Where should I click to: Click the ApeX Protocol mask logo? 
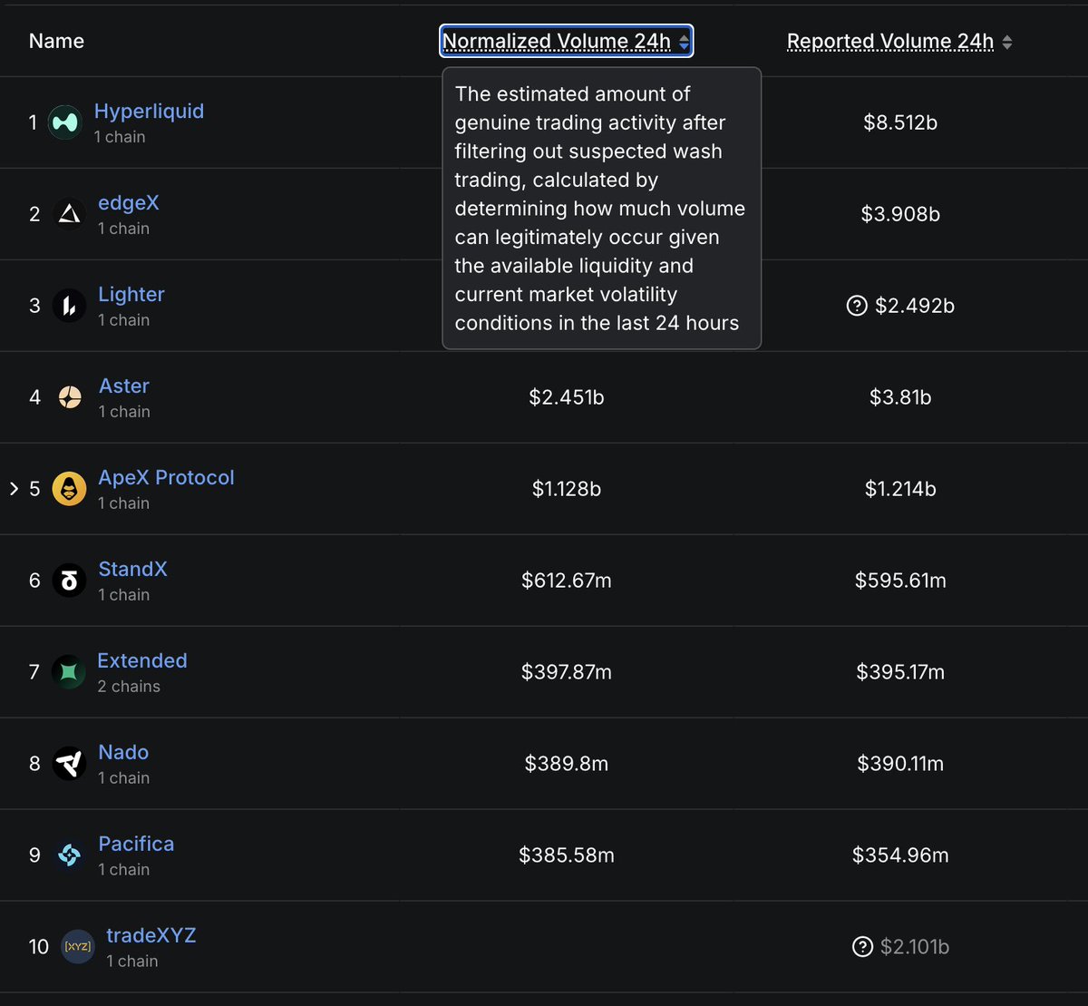(69, 488)
